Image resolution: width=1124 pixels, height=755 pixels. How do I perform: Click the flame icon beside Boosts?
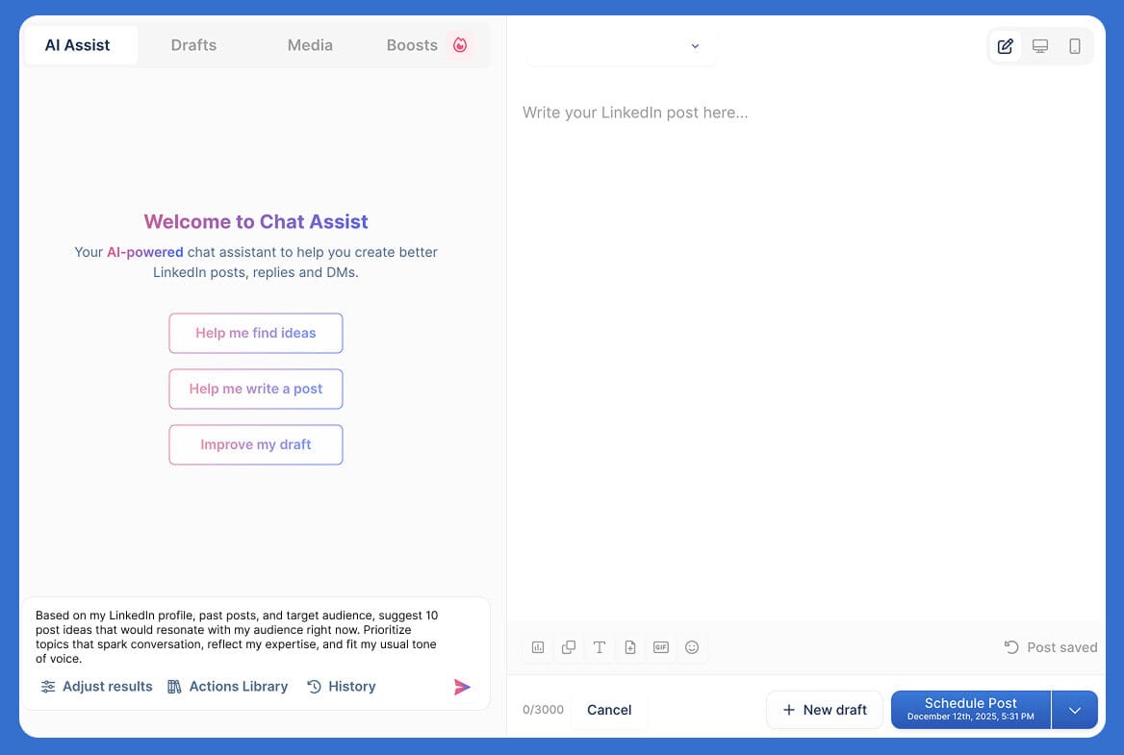(x=460, y=45)
